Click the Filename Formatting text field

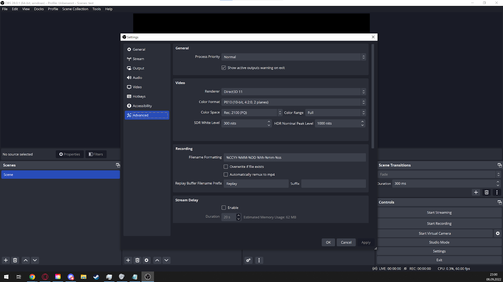click(x=295, y=157)
